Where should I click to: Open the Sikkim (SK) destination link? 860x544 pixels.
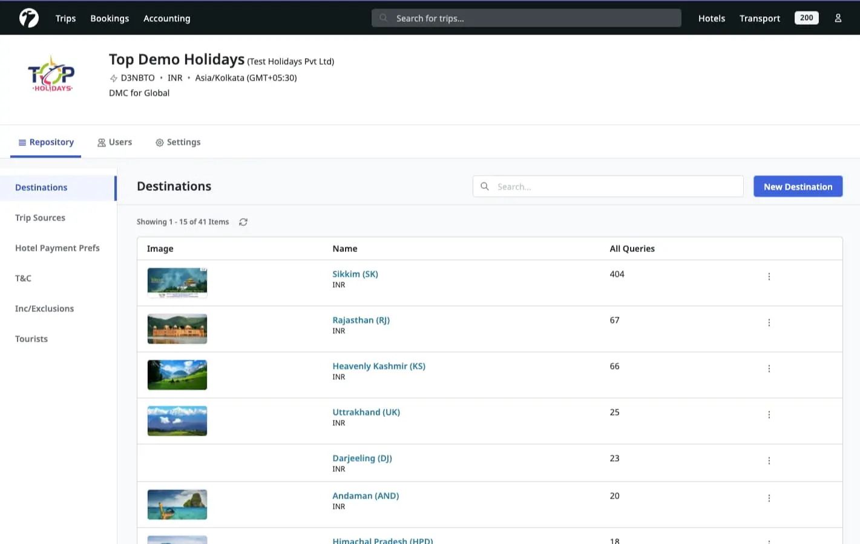(355, 274)
